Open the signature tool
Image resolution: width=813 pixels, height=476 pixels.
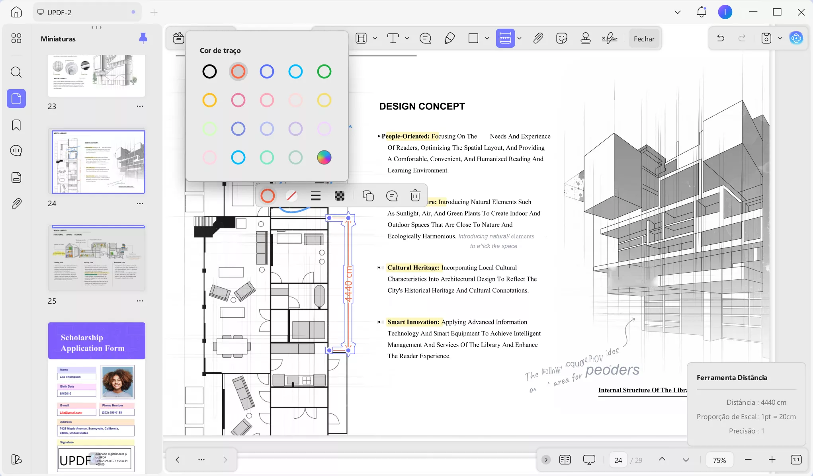point(609,39)
